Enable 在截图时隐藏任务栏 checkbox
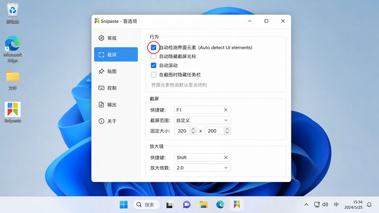Viewport: 379px width, 213px height. (x=153, y=75)
